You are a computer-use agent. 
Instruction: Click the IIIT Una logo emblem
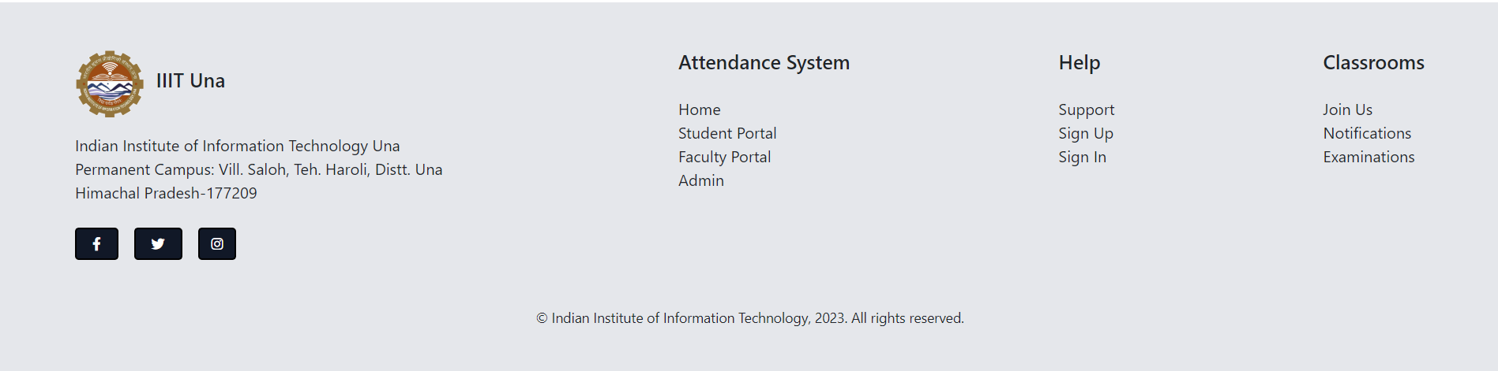click(110, 83)
